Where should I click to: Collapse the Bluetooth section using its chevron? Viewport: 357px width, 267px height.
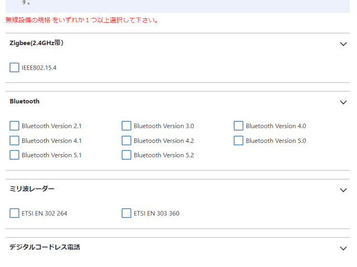(343, 102)
